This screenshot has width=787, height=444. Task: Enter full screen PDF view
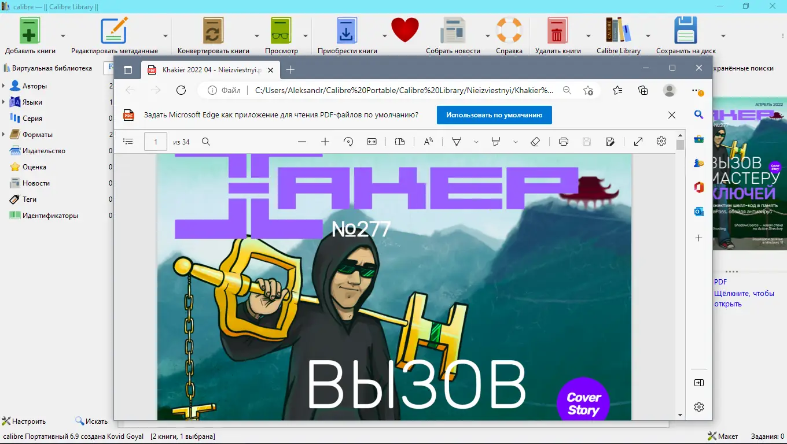(x=638, y=142)
